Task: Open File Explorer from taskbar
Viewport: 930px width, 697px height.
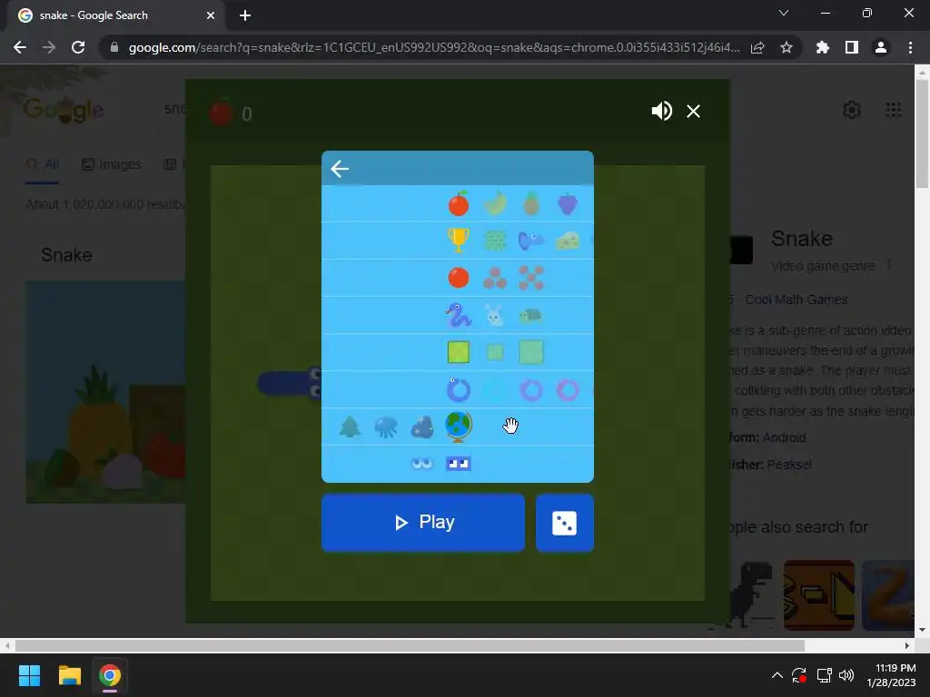Action: (69, 675)
